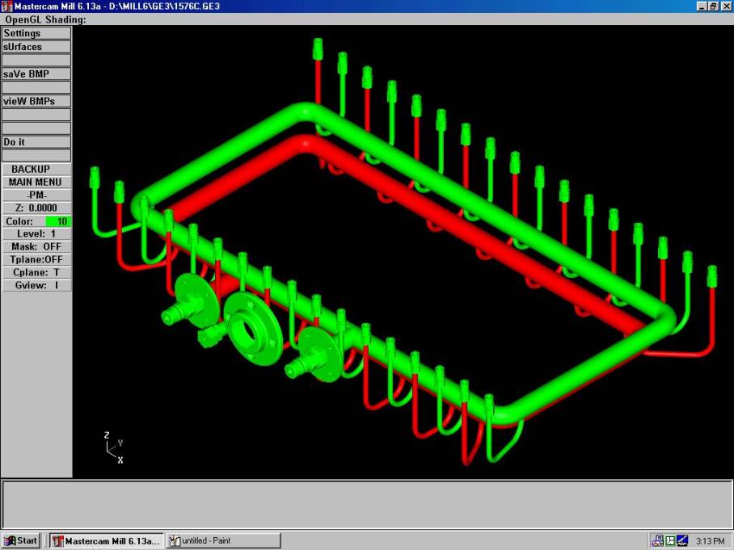Toggle Mask from OFF
This screenshot has width=734, height=550.
tap(36, 246)
